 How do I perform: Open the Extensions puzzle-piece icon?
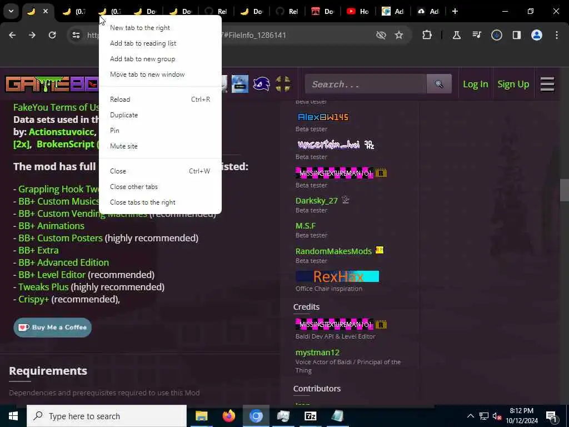(x=427, y=35)
